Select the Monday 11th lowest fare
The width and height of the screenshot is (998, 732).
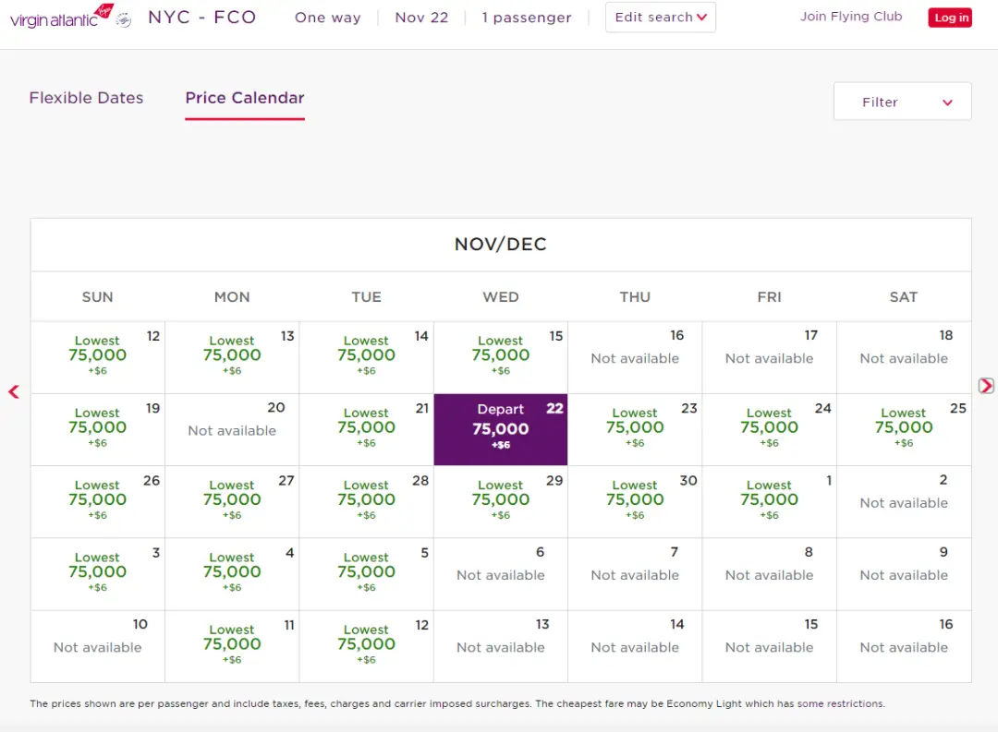point(232,645)
